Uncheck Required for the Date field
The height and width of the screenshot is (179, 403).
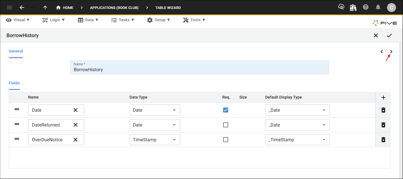pos(226,110)
